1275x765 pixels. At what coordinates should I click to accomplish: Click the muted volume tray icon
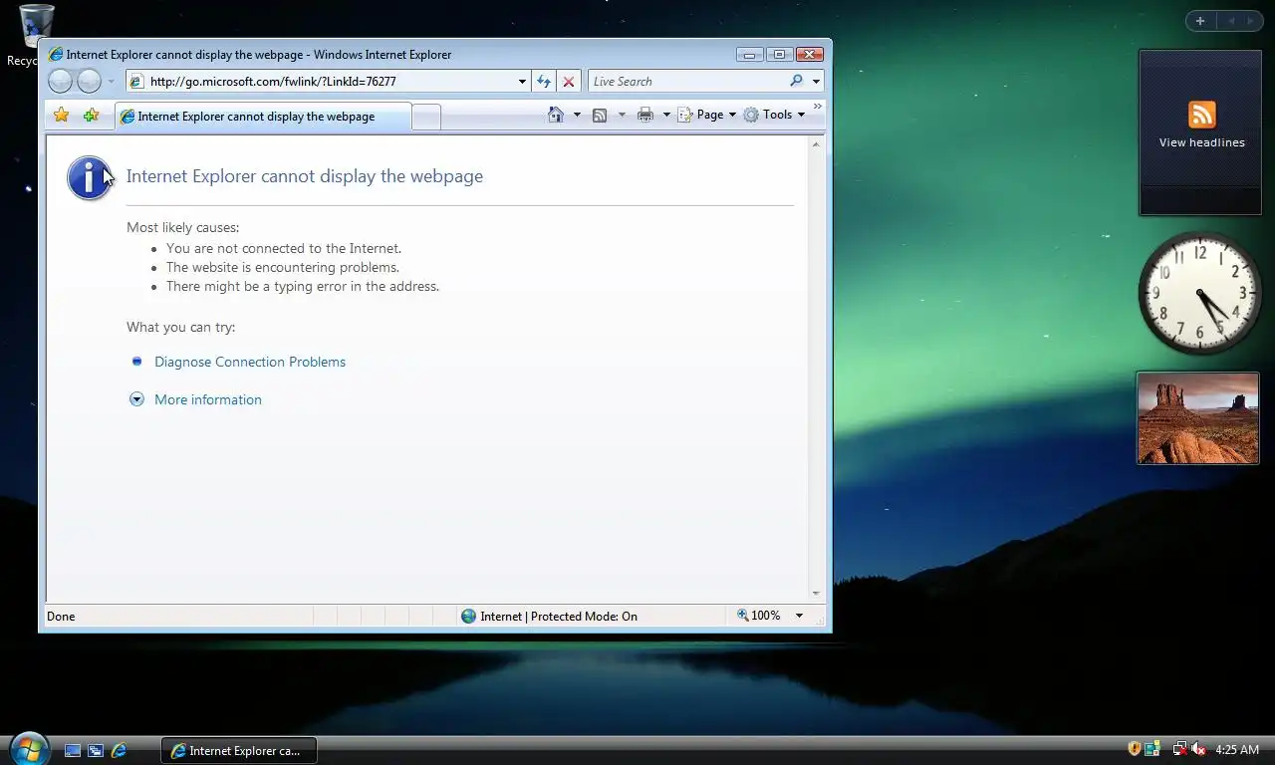click(x=1198, y=749)
